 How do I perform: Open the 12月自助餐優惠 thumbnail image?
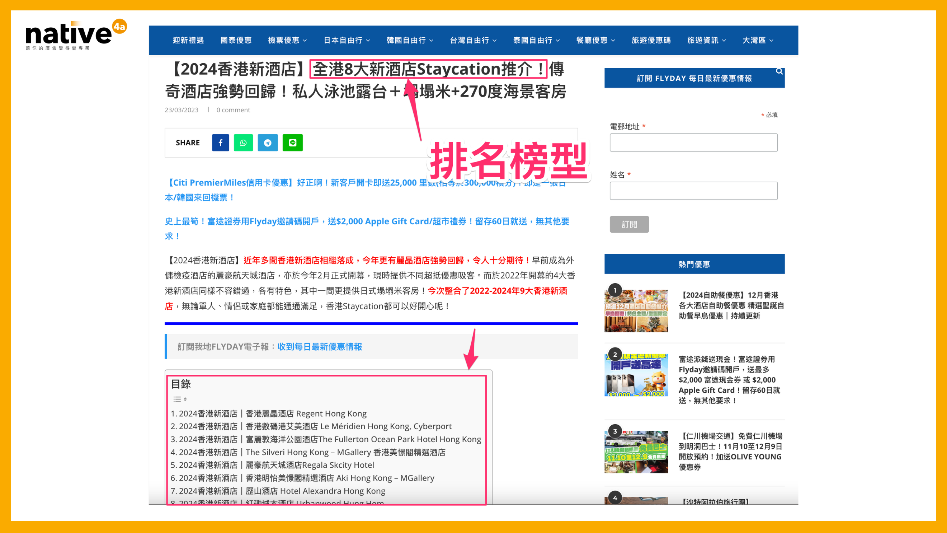click(x=636, y=311)
